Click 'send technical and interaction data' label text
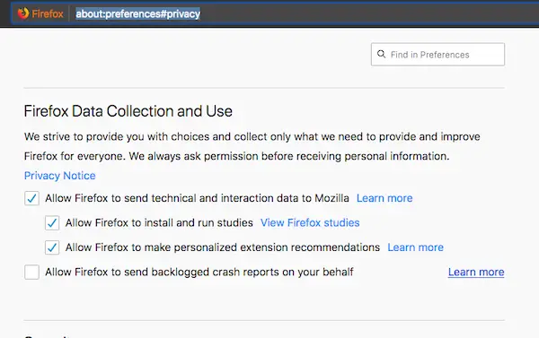Screen dimensions: 539x338 [197, 198]
